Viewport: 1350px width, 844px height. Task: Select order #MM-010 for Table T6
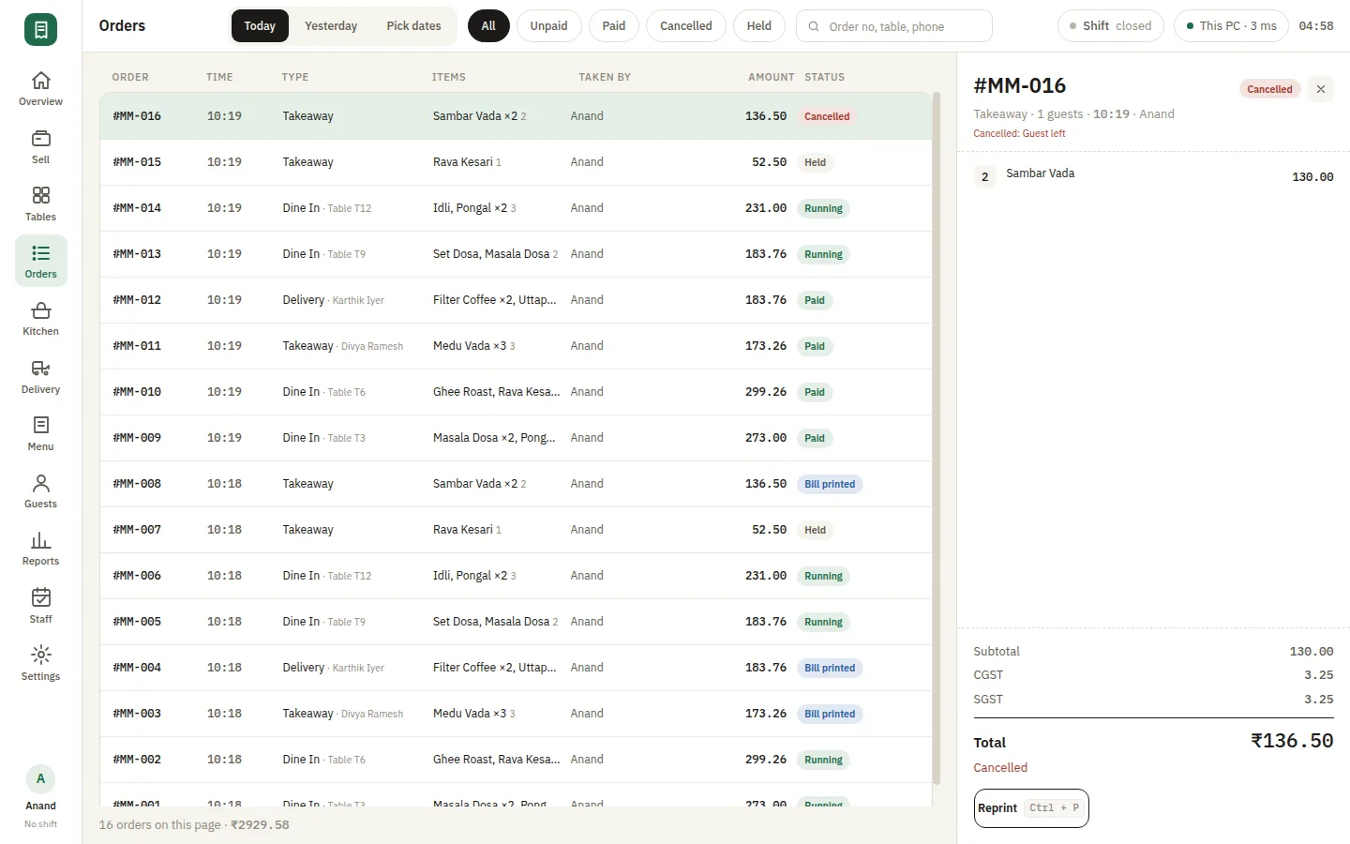point(516,392)
